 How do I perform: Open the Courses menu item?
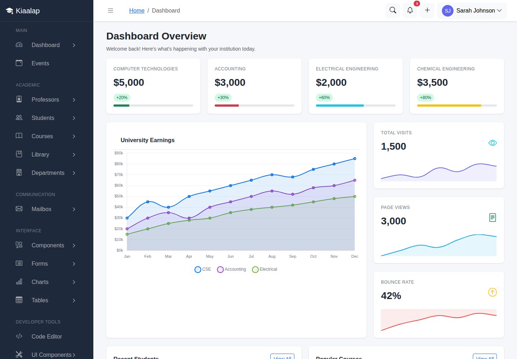click(x=47, y=136)
